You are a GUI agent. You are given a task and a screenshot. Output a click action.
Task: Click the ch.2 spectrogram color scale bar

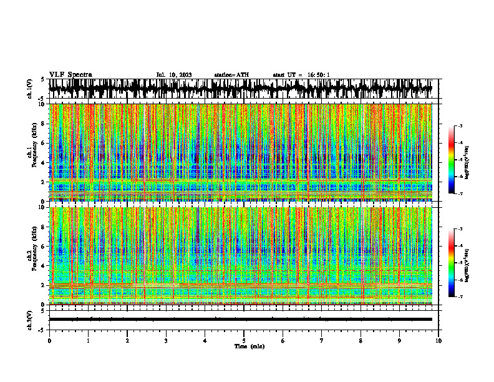pos(452,263)
